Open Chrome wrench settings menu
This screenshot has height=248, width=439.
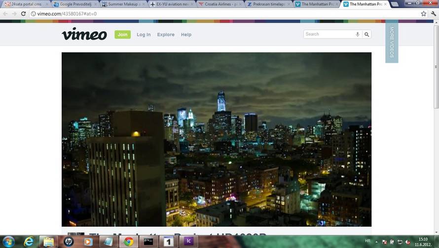[x=434, y=13]
